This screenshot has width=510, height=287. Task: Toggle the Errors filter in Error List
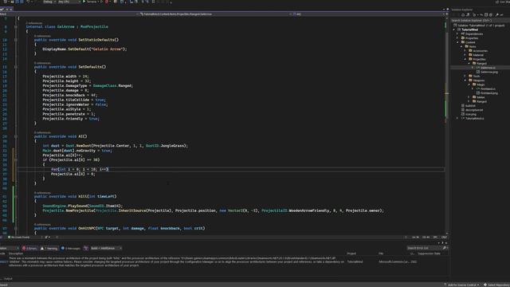[29, 248]
